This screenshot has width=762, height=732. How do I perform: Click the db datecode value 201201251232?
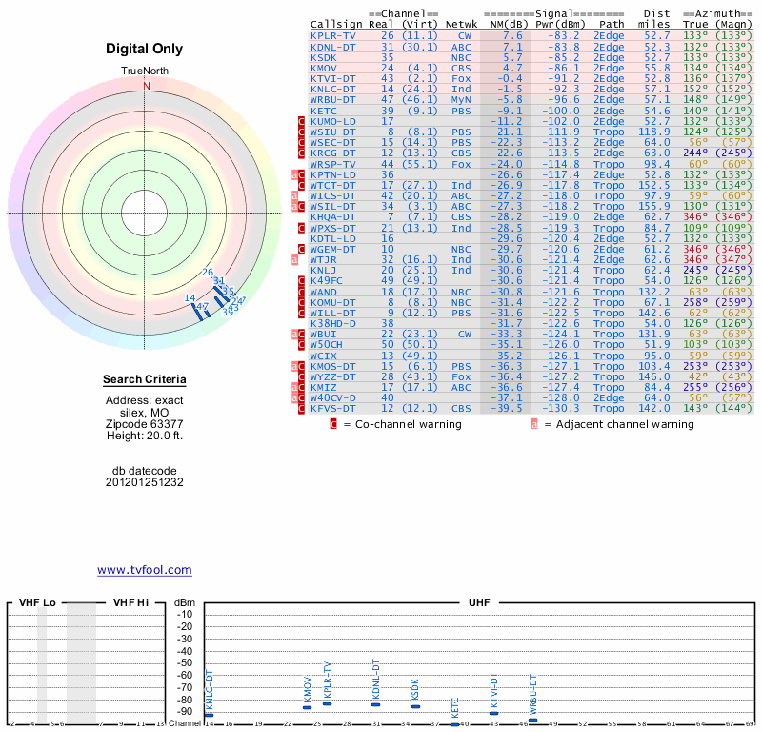(x=145, y=482)
